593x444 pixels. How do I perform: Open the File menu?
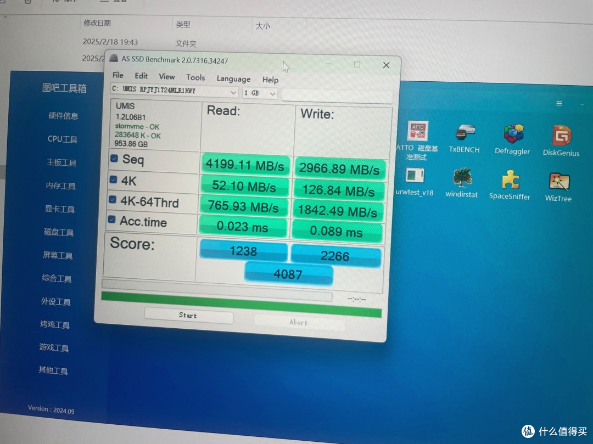118,75
